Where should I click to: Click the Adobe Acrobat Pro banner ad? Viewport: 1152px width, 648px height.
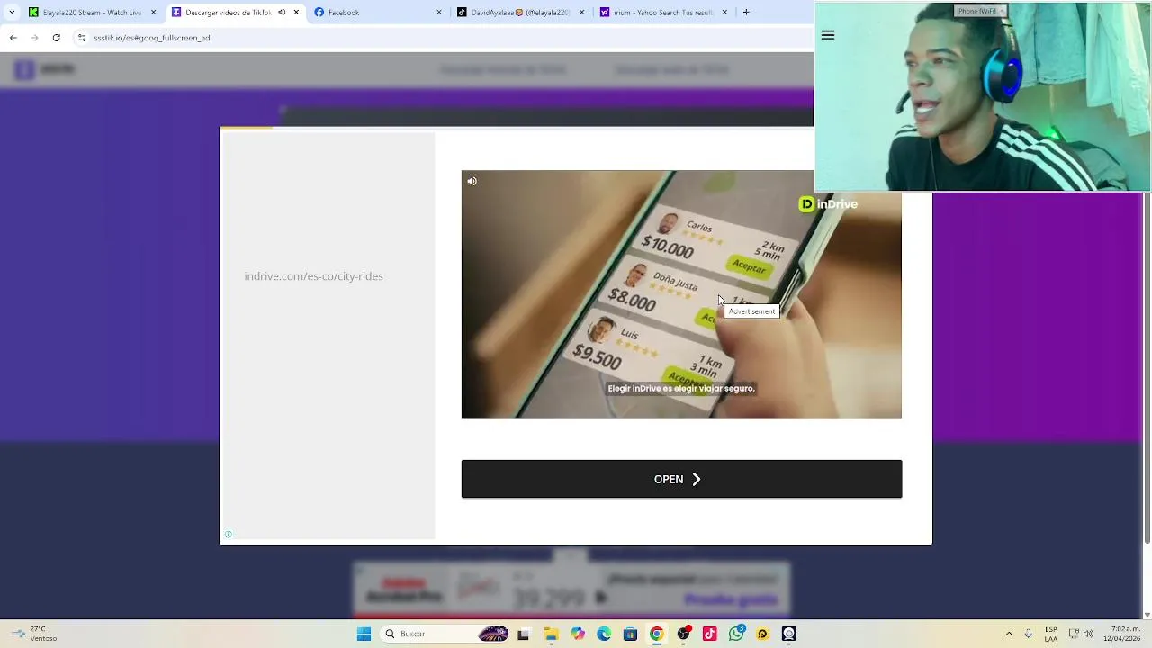pyautogui.click(x=571, y=589)
